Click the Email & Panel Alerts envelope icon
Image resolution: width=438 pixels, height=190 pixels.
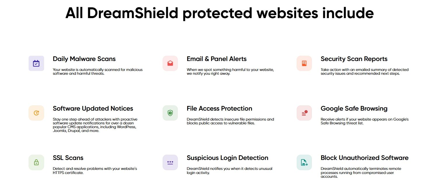coord(170,63)
